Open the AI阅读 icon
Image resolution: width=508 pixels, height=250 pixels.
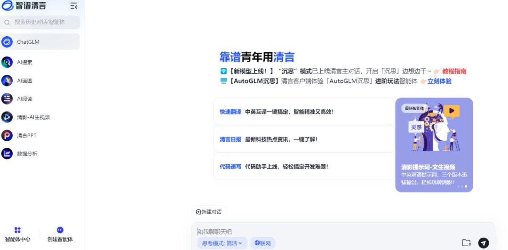(x=7, y=99)
